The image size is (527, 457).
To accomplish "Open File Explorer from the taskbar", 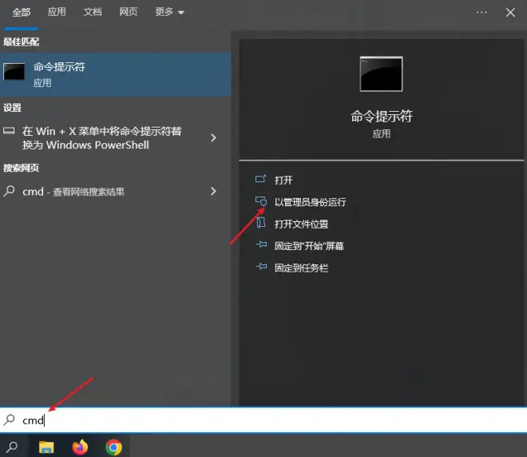I will point(46,447).
